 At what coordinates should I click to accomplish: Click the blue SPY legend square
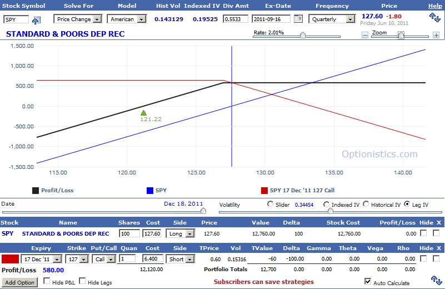[x=150, y=191]
